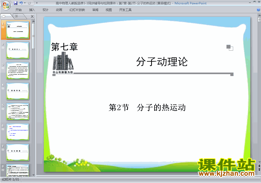The width and height of the screenshot is (261, 183).
Task: Open the Office button menu
Action: pyautogui.click(x=6, y=5)
